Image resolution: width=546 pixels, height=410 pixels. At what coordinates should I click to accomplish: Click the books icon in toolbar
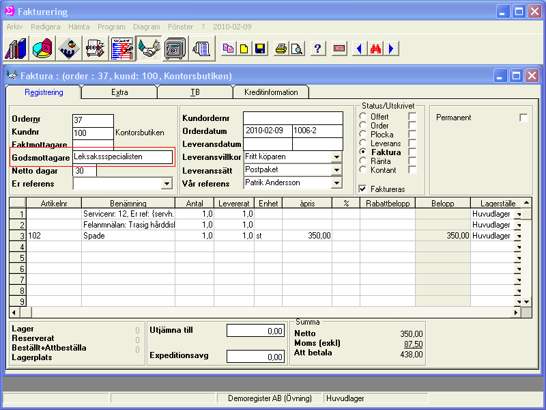tap(16, 49)
